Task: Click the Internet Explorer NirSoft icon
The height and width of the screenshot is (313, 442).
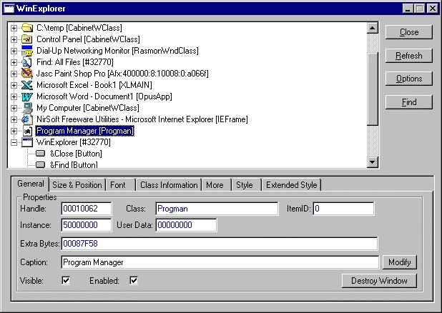Action: (x=27, y=119)
